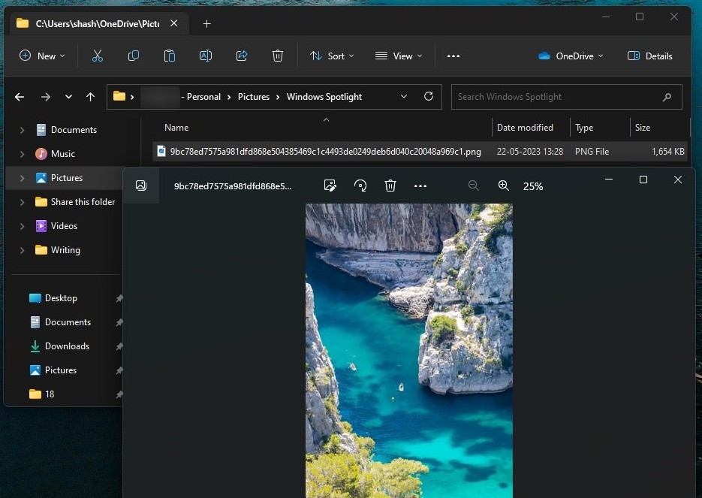Open the Sort options dropdown
The image size is (702, 498).
point(331,56)
